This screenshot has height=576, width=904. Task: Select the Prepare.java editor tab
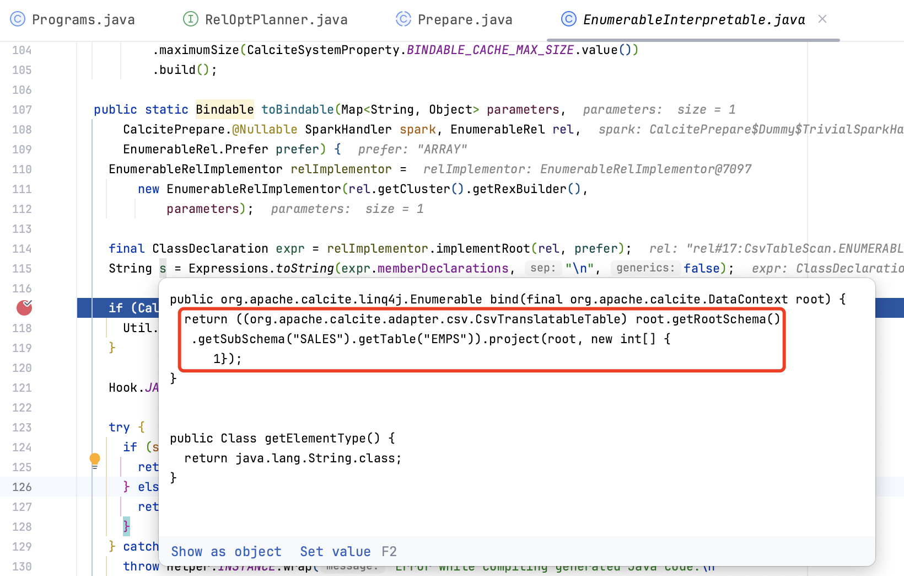(x=465, y=20)
